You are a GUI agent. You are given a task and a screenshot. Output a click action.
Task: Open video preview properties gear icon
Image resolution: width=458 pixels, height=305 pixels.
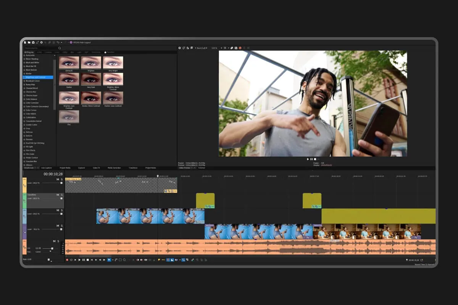[179, 48]
